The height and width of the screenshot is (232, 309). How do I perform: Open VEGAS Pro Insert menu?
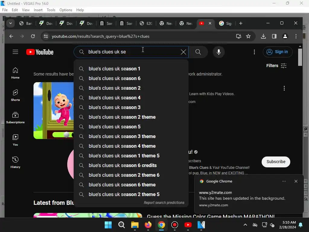click(x=38, y=10)
